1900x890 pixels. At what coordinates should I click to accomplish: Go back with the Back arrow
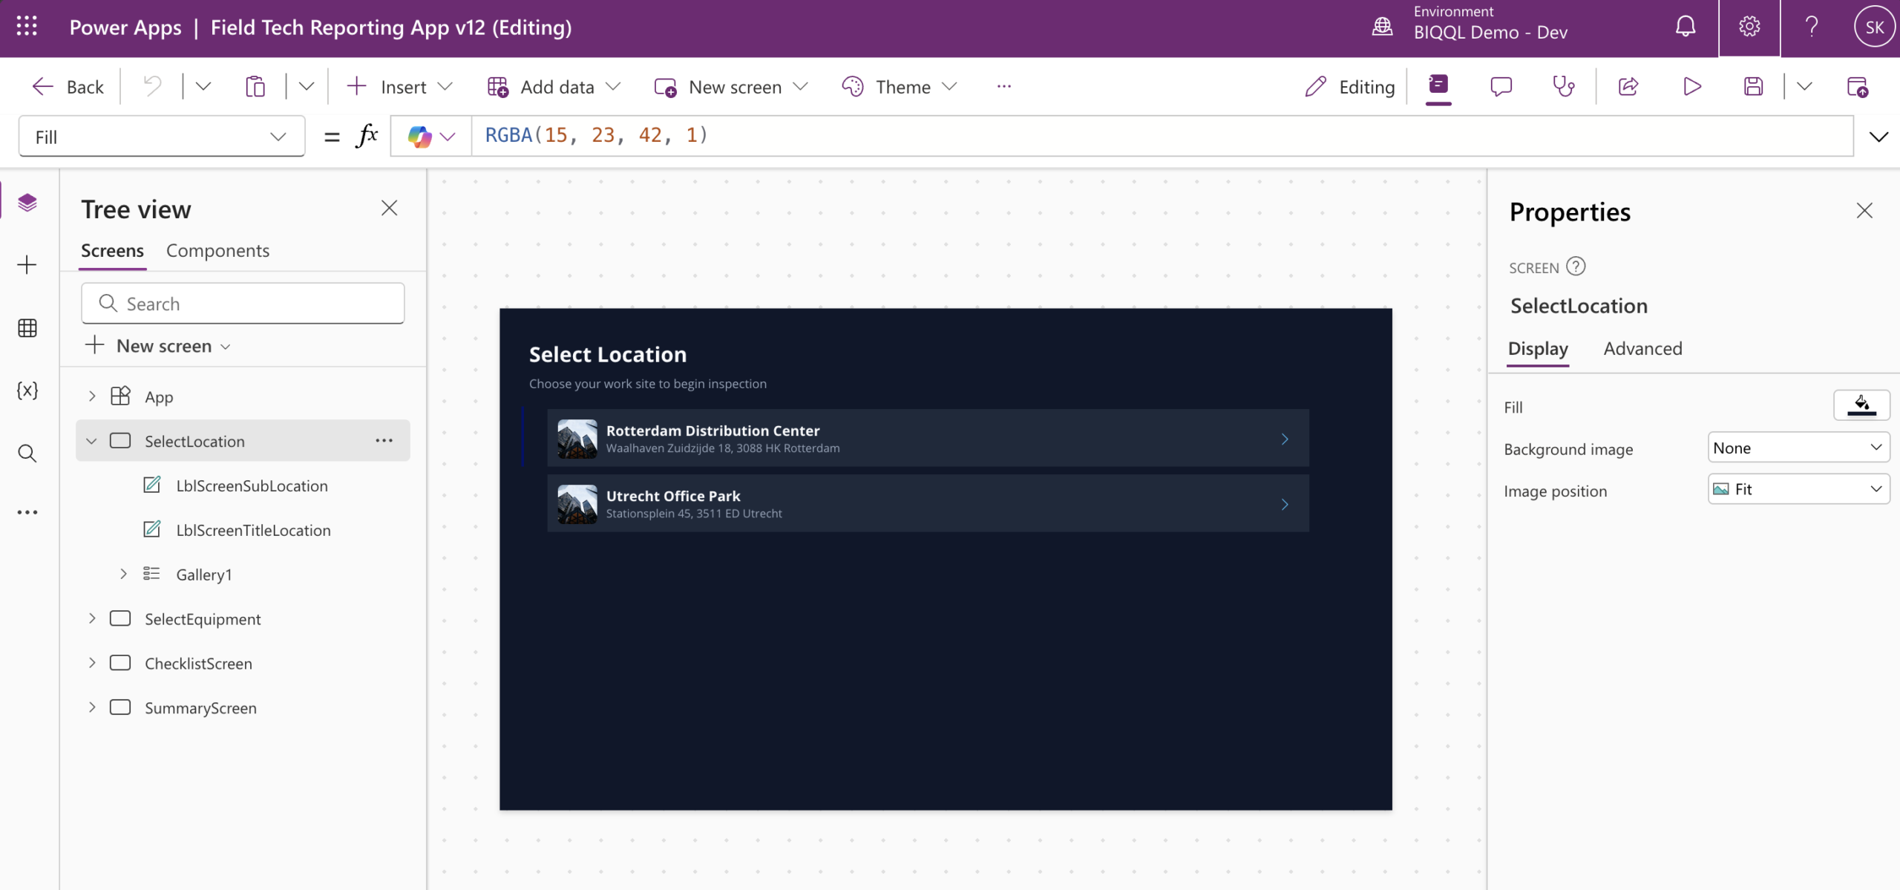tap(68, 87)
